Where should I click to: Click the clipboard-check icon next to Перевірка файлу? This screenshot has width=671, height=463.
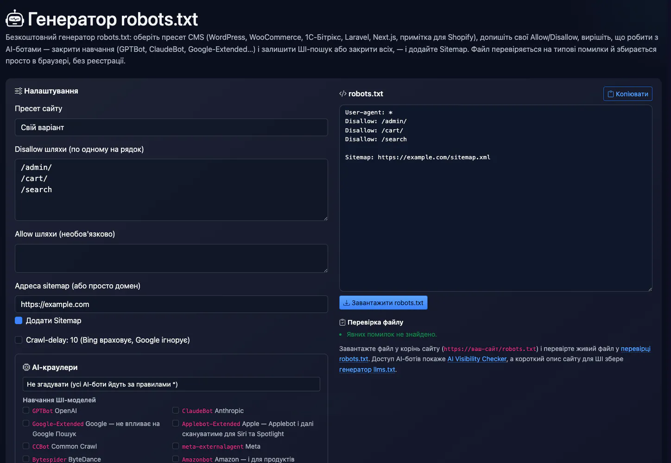click(x=342, y=322)
